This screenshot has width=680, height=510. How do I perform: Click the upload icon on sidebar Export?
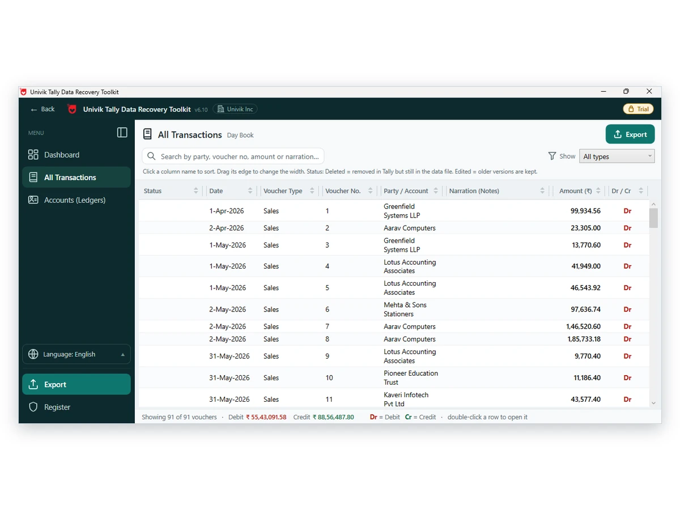pyautogui.click(x=33, y=384)
